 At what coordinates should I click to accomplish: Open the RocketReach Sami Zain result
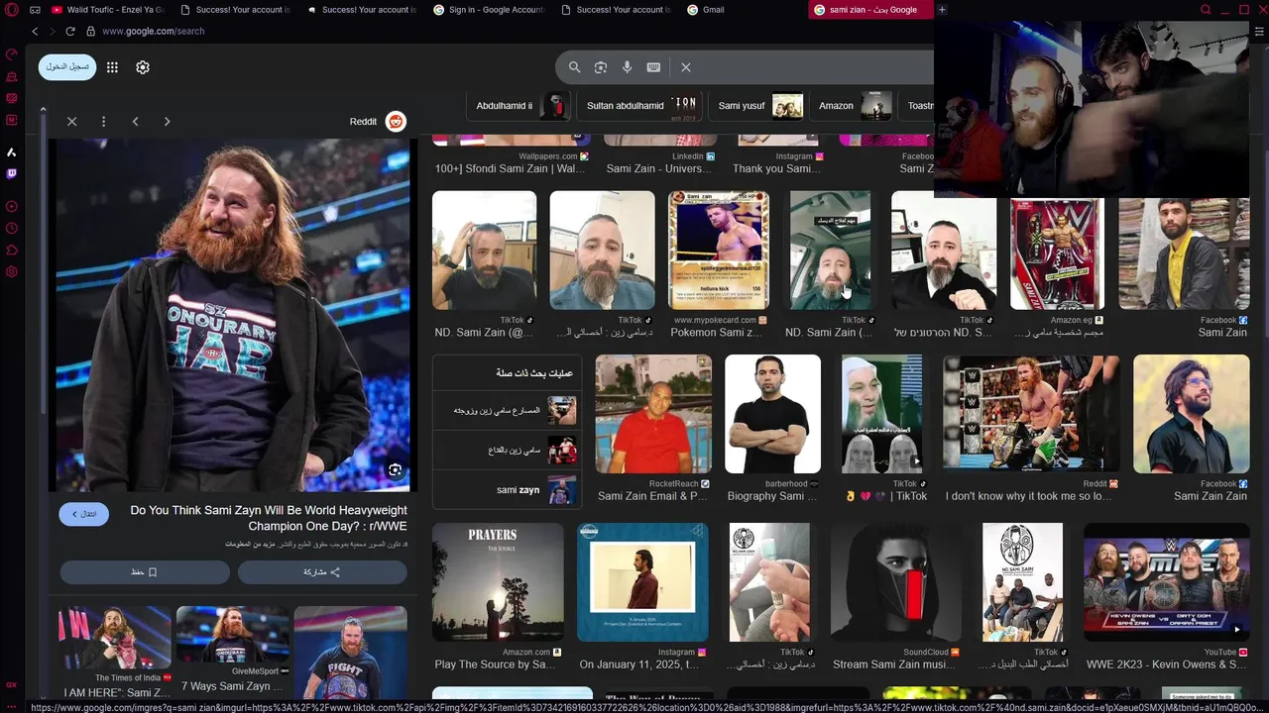click(653, 414)
